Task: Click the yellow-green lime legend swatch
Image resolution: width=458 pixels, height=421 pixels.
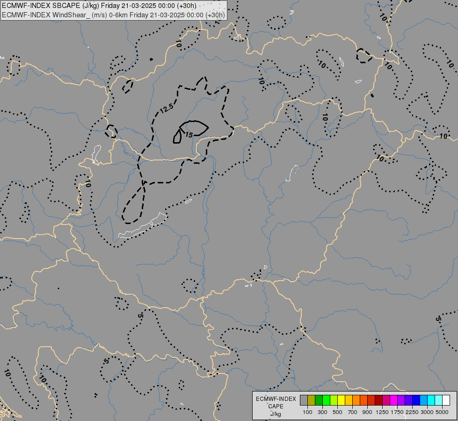Action: point(334,400)
